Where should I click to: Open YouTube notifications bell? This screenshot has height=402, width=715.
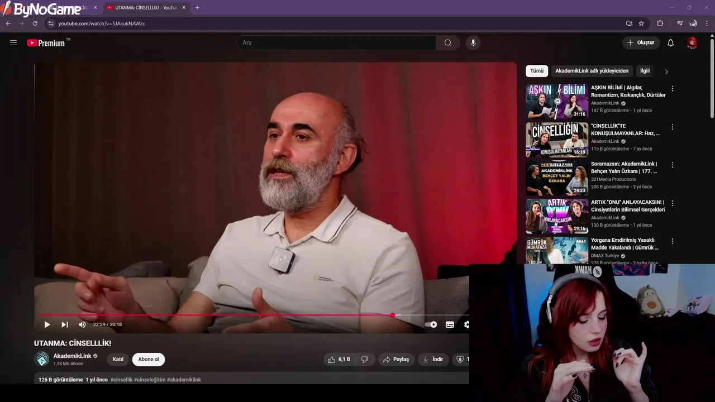pyautogui.click(x=671, y=43)
